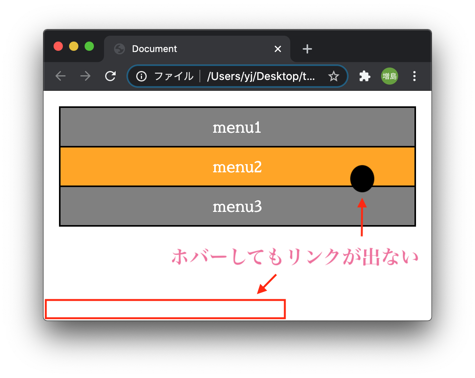475x378 pixels.
Task: Minimize window with the yellow button
Action: click(x=74, y=46)
